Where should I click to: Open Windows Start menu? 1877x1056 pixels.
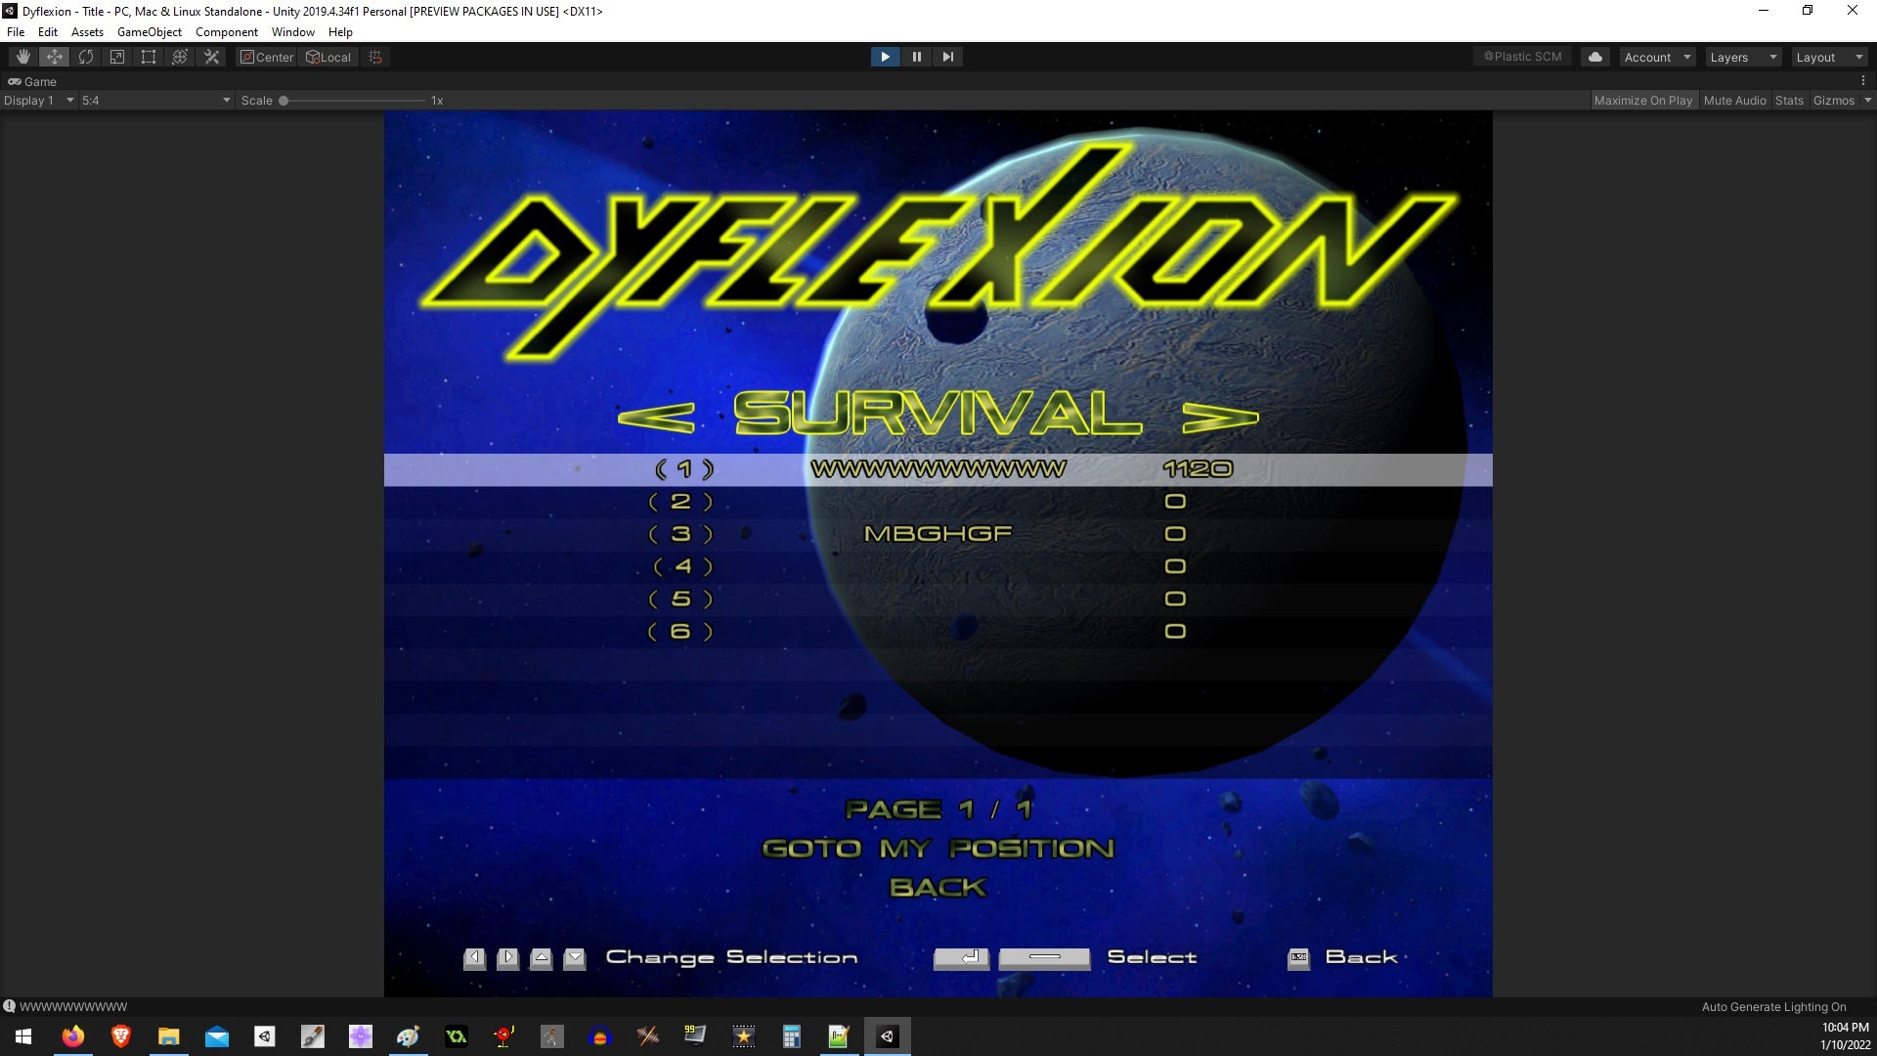click(23, 1036)
